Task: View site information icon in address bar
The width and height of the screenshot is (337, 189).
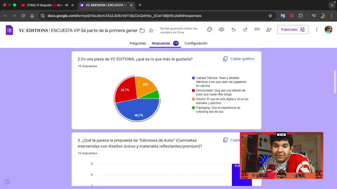Action: point(43,16)
